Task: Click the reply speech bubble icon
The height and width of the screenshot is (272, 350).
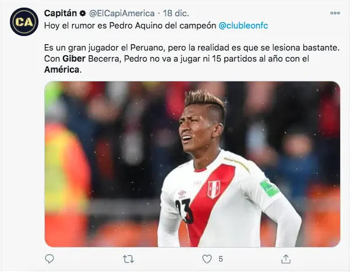Action: (x=50, y=259)
